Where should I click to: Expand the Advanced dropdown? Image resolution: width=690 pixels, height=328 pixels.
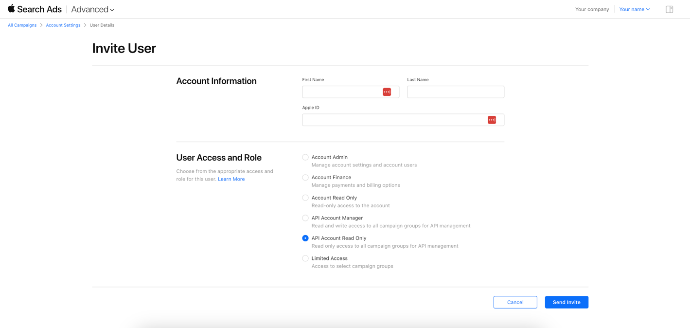pos(92,9)
